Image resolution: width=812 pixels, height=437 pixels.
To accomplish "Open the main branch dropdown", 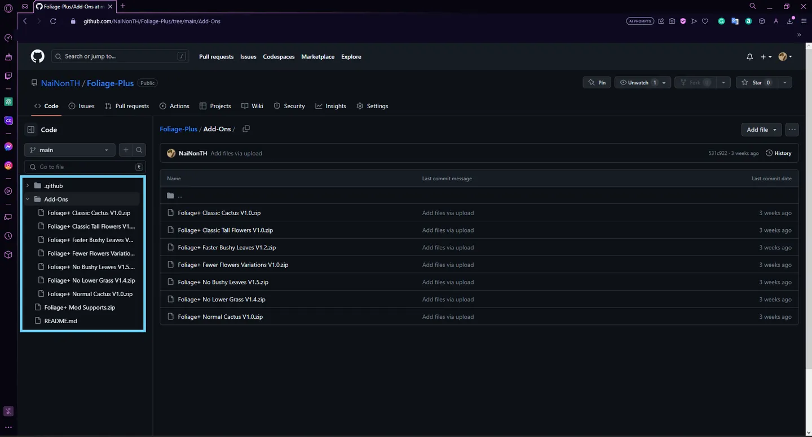I will point(70,150).
